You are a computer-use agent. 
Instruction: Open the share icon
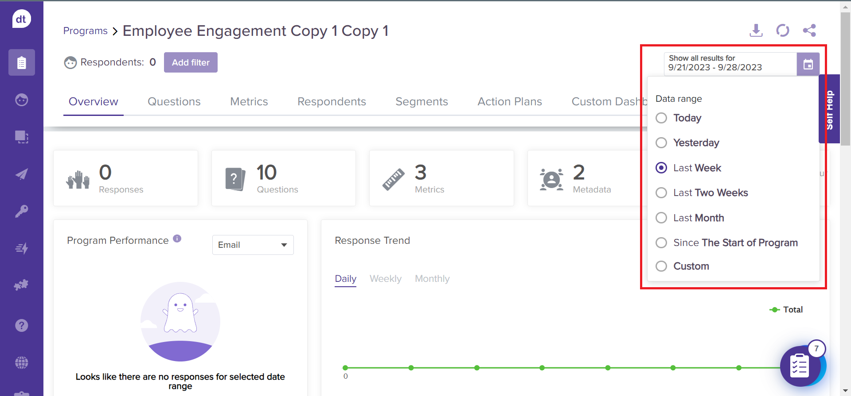tap(809, 31)
